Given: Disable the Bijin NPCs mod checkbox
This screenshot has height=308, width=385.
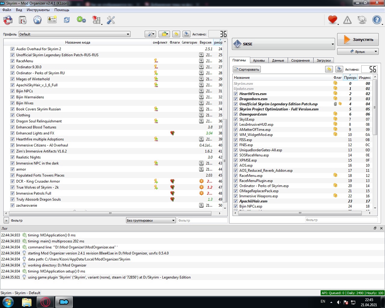Looking at the screenshot, I should [12, 91].
